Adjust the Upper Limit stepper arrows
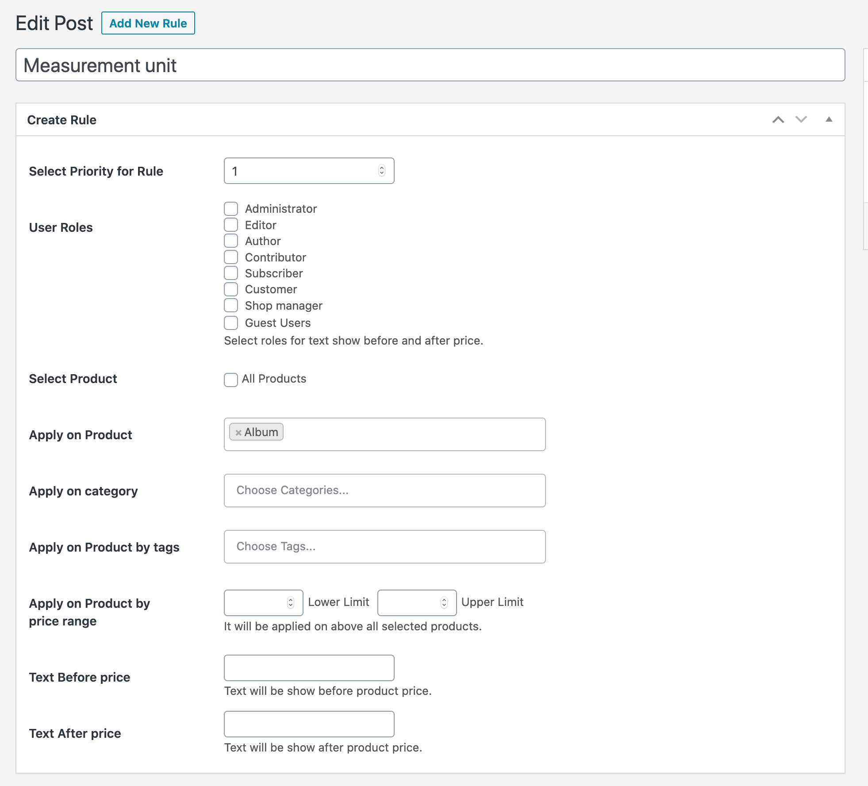 pos(444,602)
